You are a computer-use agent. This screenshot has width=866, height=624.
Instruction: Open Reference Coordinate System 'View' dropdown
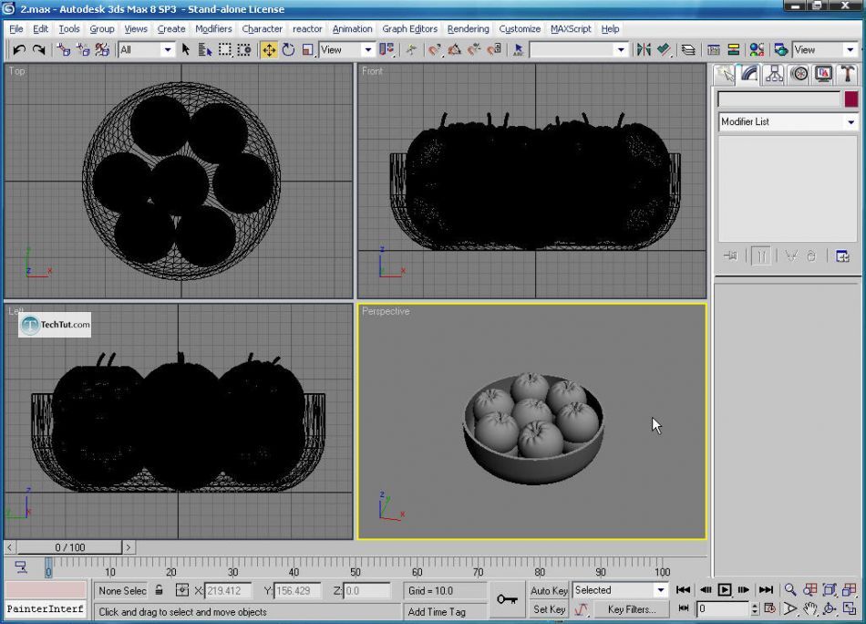(x=346, y=50)
